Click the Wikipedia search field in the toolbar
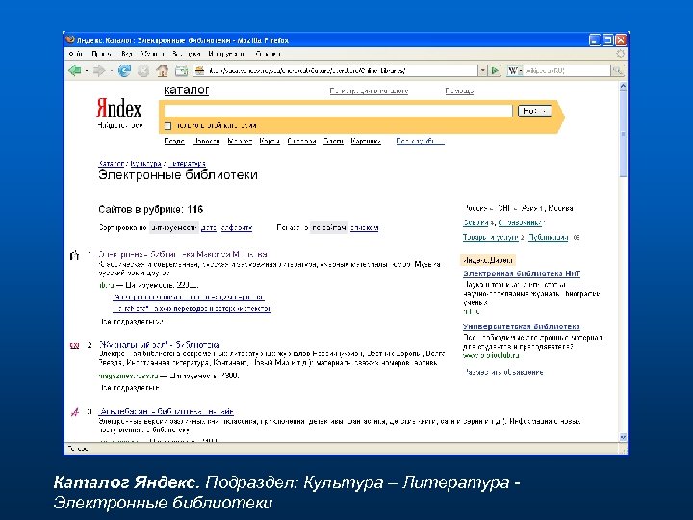This screenshot has height=520, width=693. [x=566, y=70]
